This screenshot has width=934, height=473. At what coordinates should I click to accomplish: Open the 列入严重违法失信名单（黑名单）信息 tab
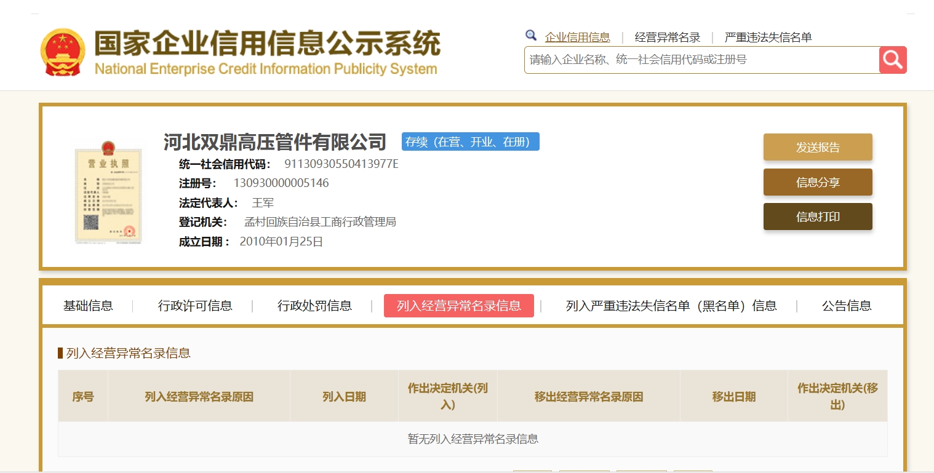(671, 306)
